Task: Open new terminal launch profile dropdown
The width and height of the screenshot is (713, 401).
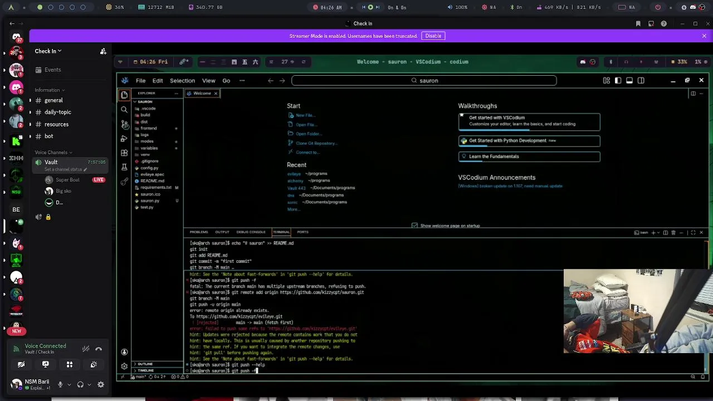Action: coord(658,233)
